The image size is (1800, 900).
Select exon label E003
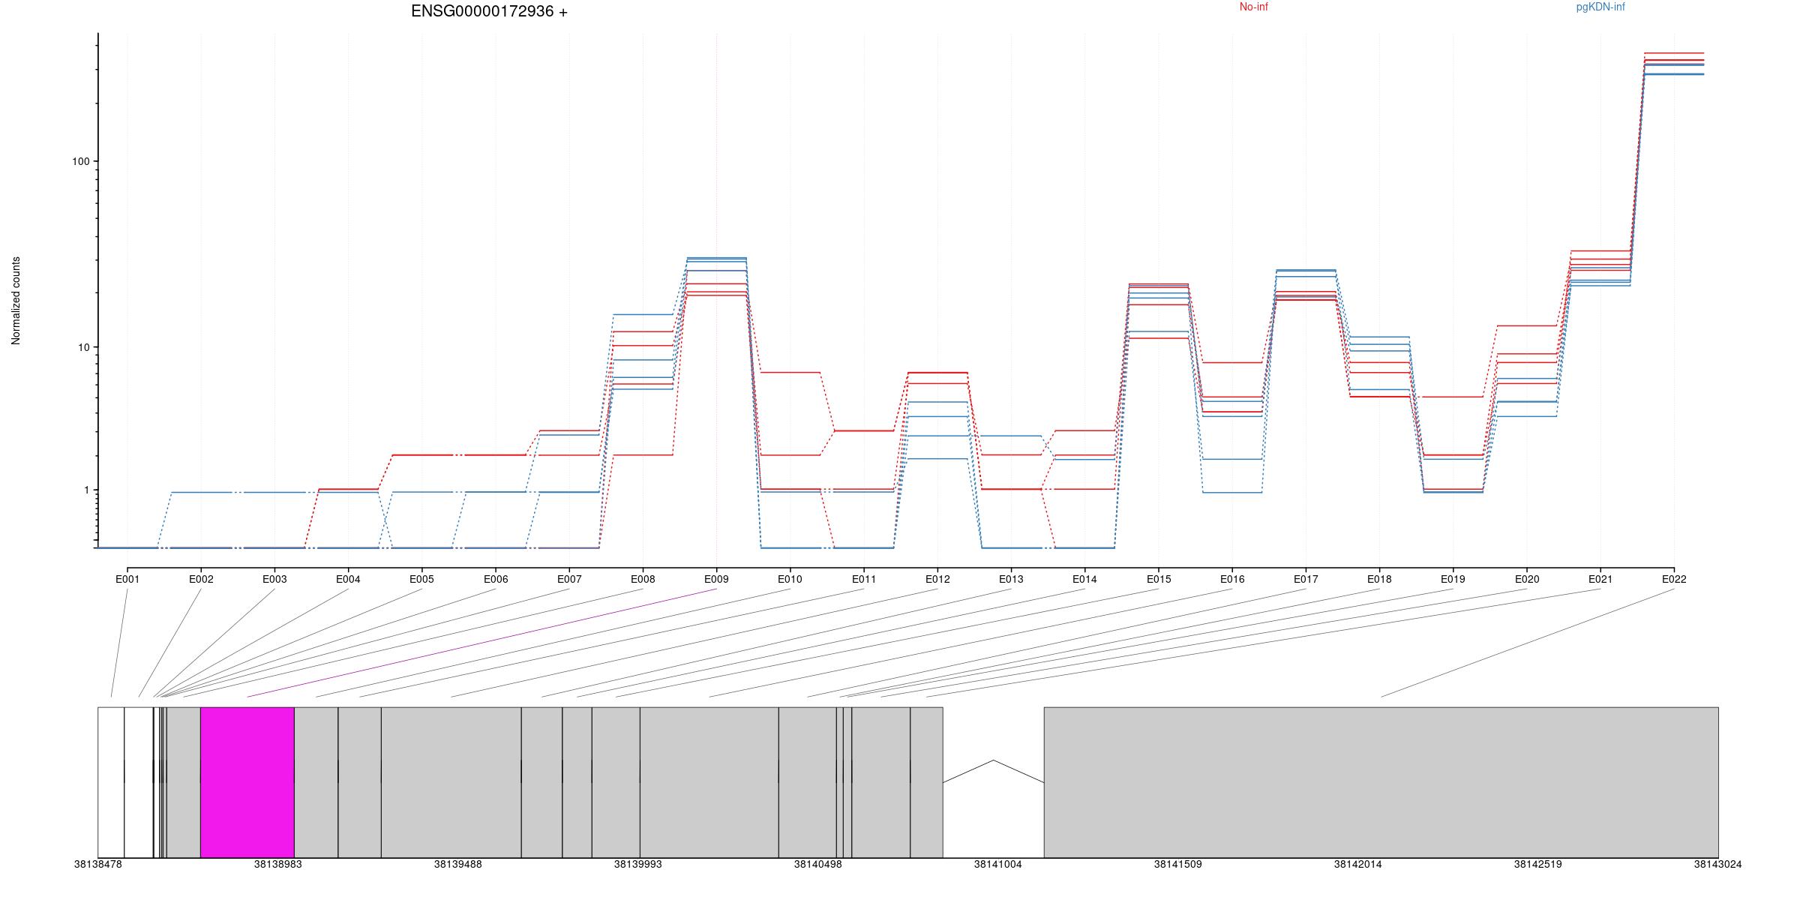(x=274, y=579)
